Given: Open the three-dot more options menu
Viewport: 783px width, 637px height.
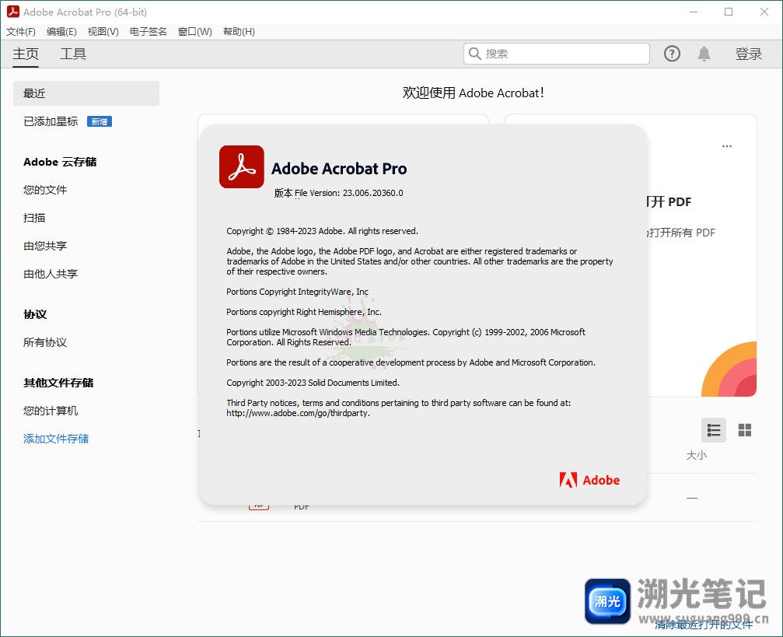Looking at the screenshot, I should click(x=726, y=146).
